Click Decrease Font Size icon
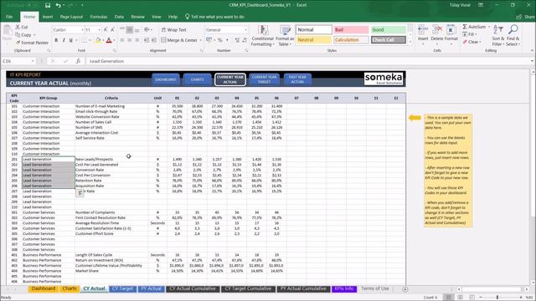 click(112, 30)
